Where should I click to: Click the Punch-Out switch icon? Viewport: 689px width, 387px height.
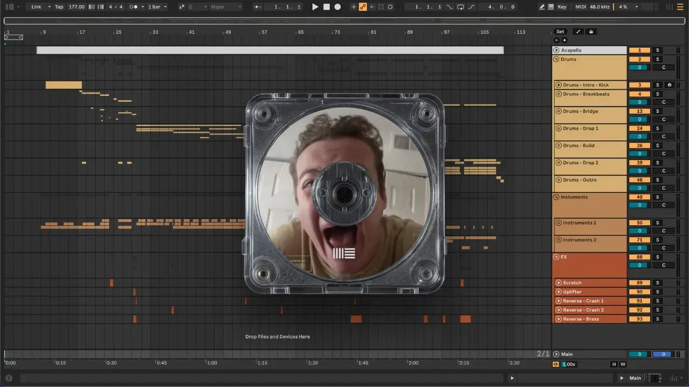pyautogui.click(x=472, y=7)
